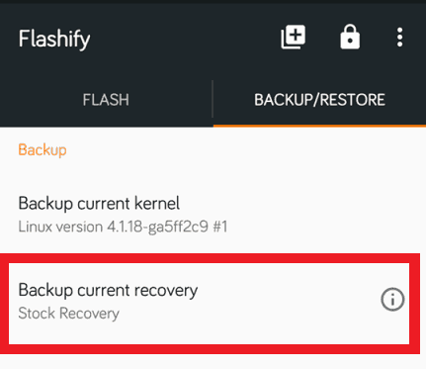426x369 pixels.
Task: Select the Stock Recovery subtitle text
Action: tap(68, 314)
